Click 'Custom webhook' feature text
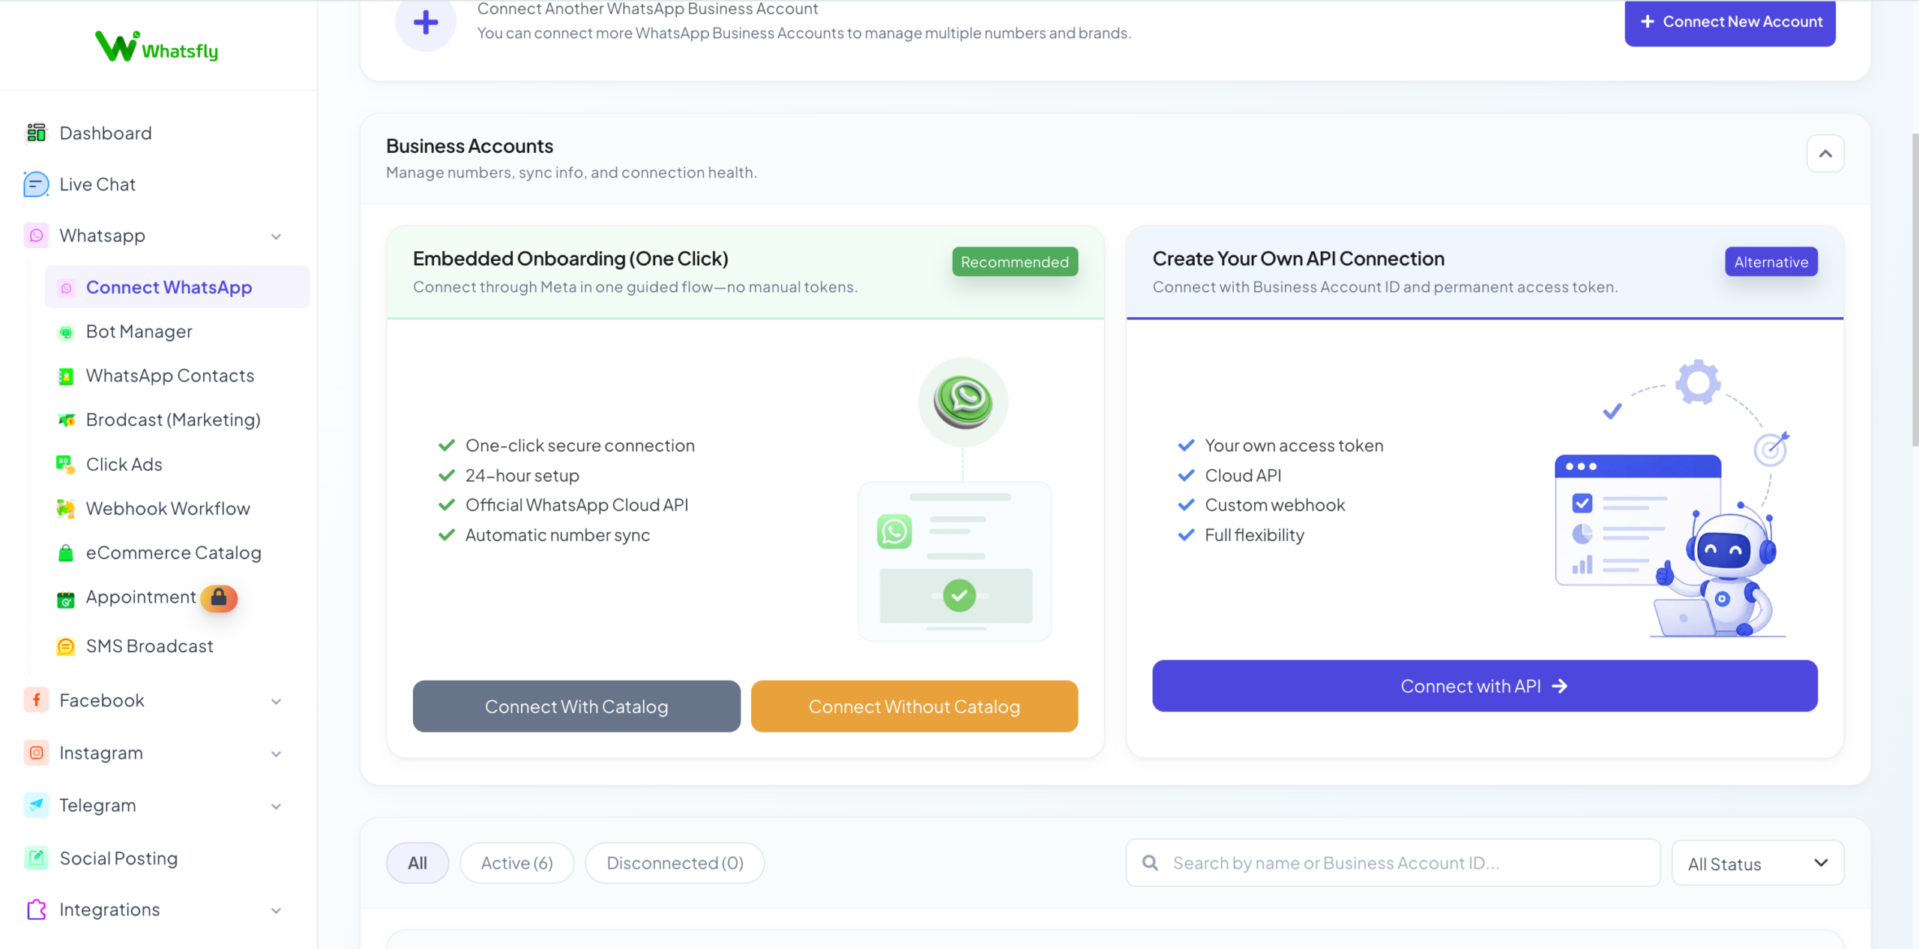1919x949 pixels. (x=1275, y=505)
